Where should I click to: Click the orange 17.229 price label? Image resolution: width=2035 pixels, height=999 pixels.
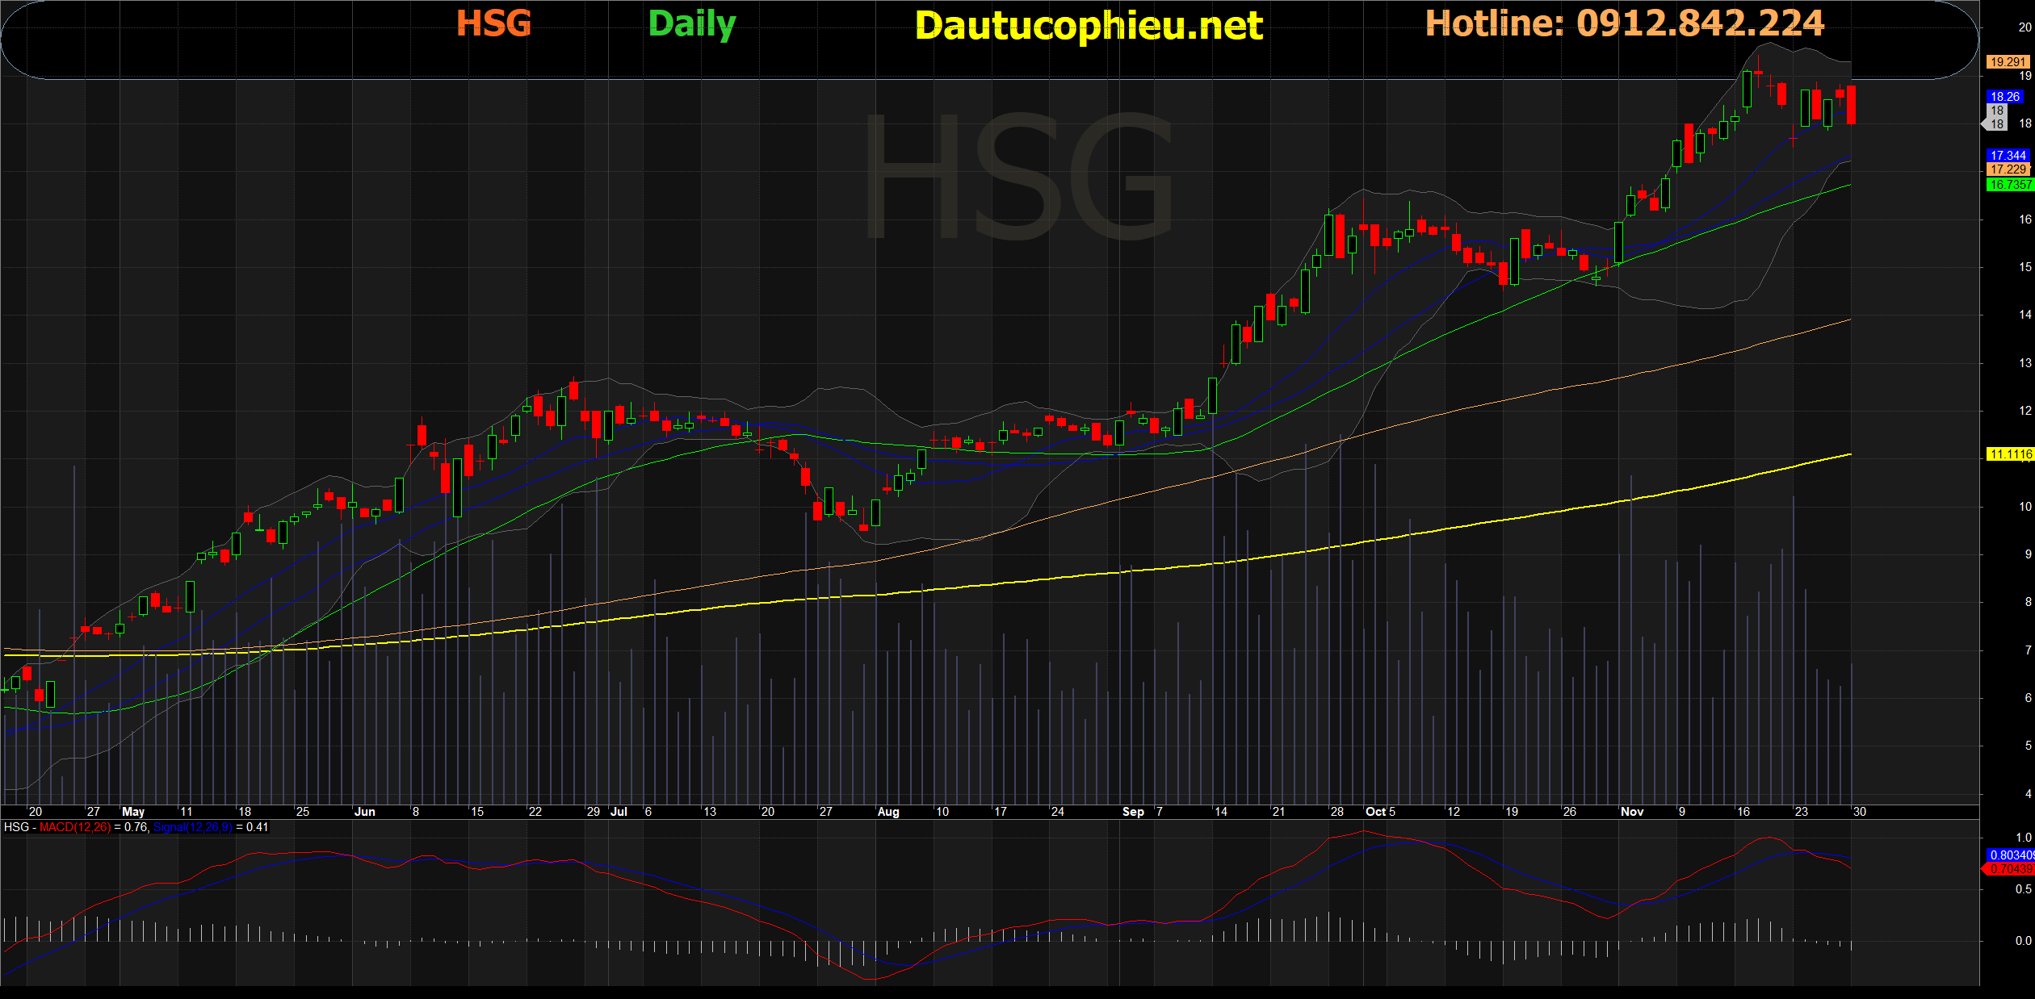point(2008,169)
